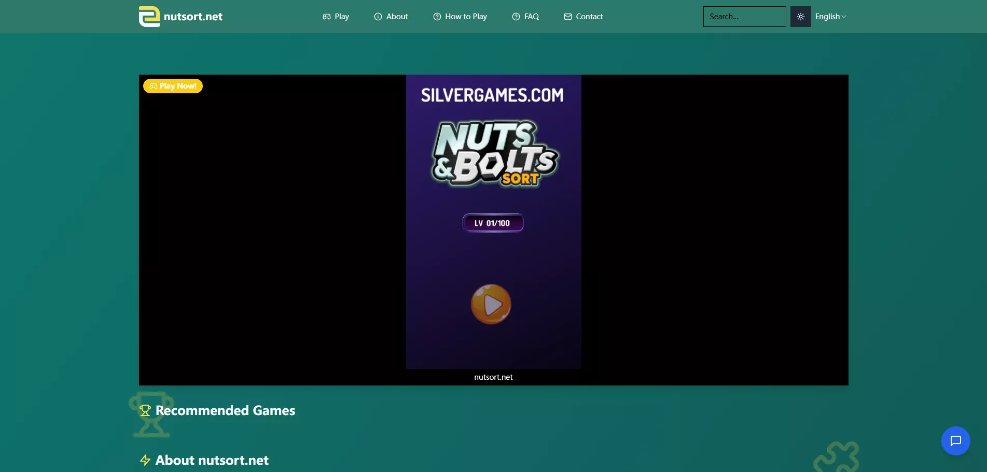Viewport: 987px width, 472px height.
Task: Toggle the light/dark theme sun button
Action: pos(800,17)
